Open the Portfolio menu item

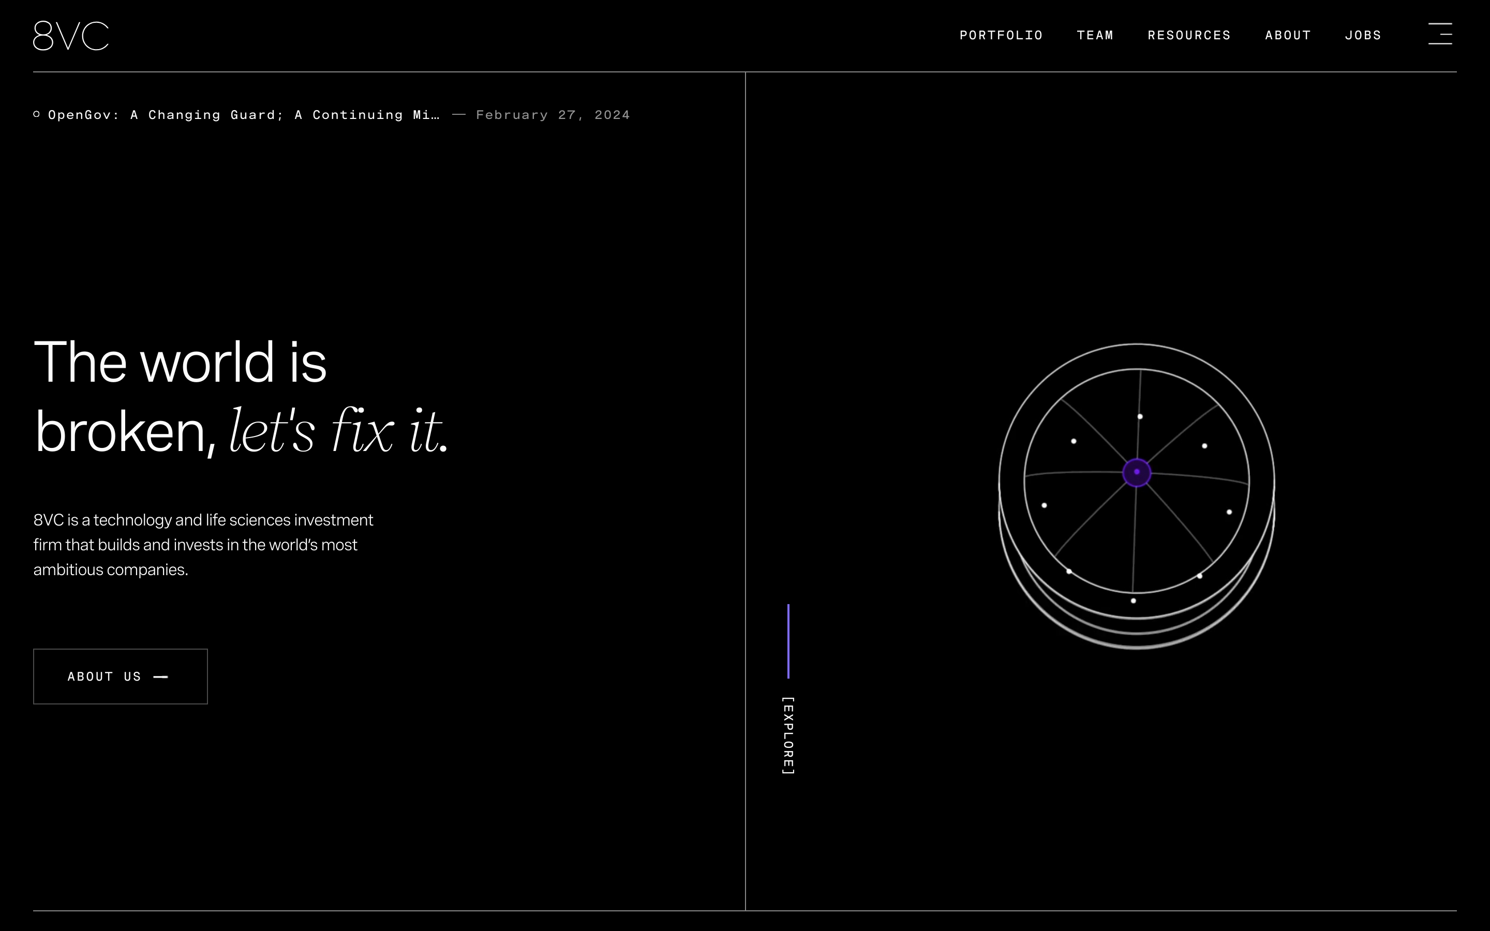(x=1001, y=35)
